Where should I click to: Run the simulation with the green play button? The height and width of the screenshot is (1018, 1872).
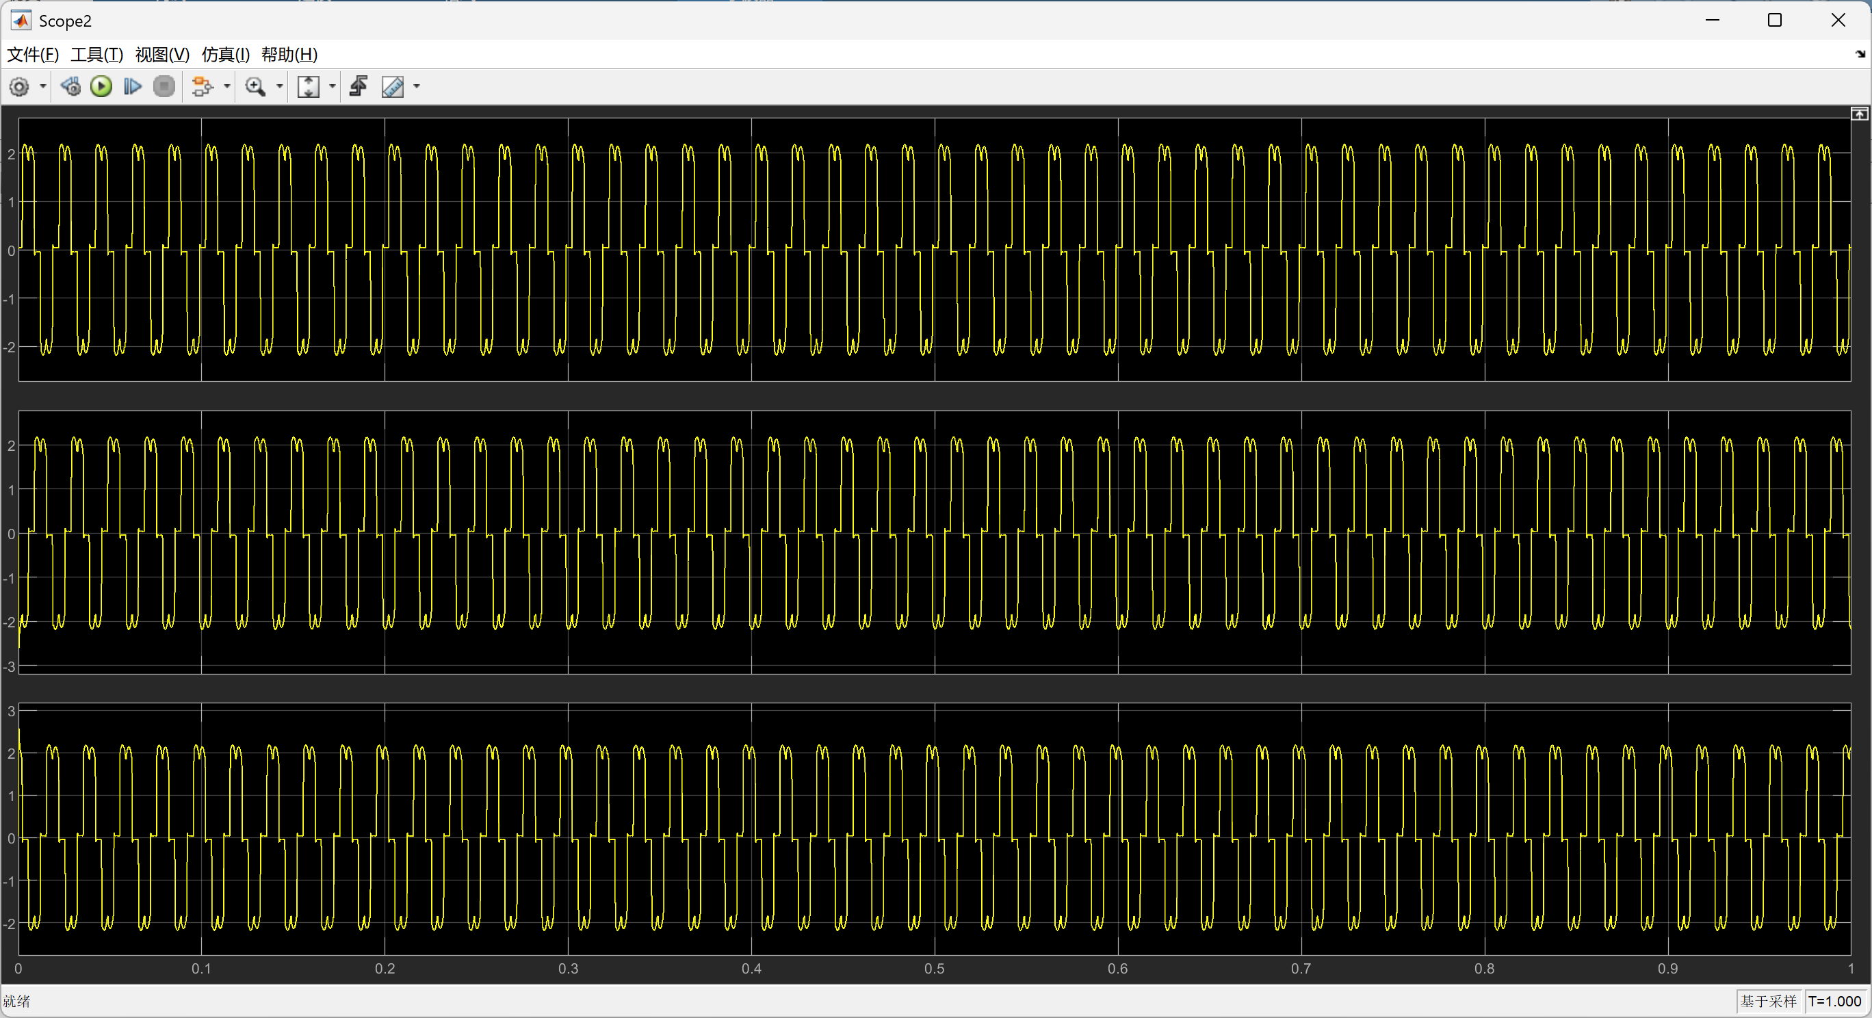click(x=101, y=87)
